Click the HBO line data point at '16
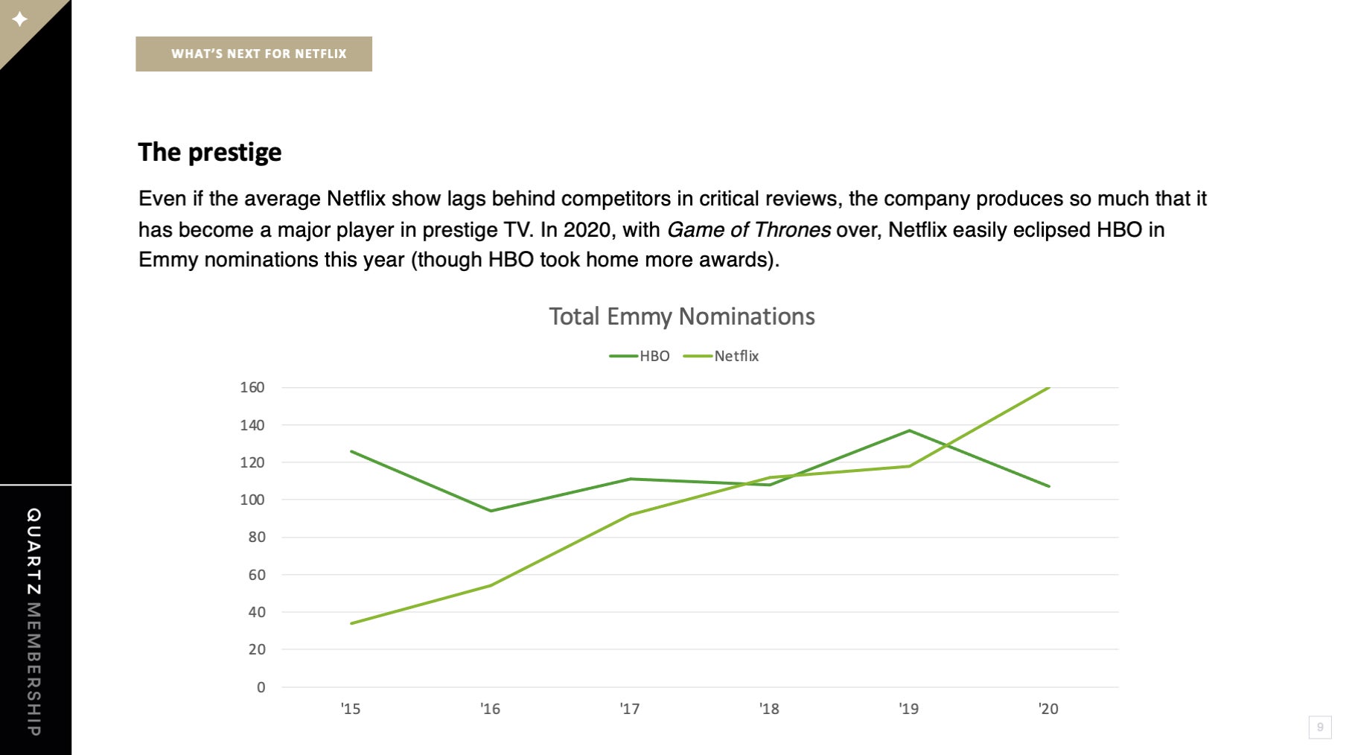 pyautogui.click(x=491, y=511)
